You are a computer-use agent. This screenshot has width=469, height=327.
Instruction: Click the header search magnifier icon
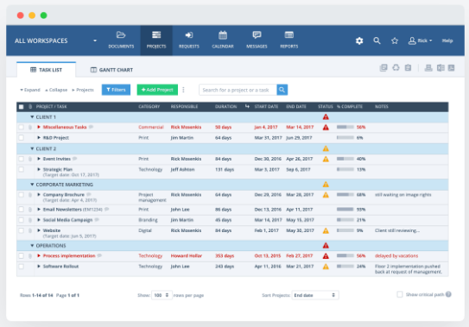(x=377, y=41)
